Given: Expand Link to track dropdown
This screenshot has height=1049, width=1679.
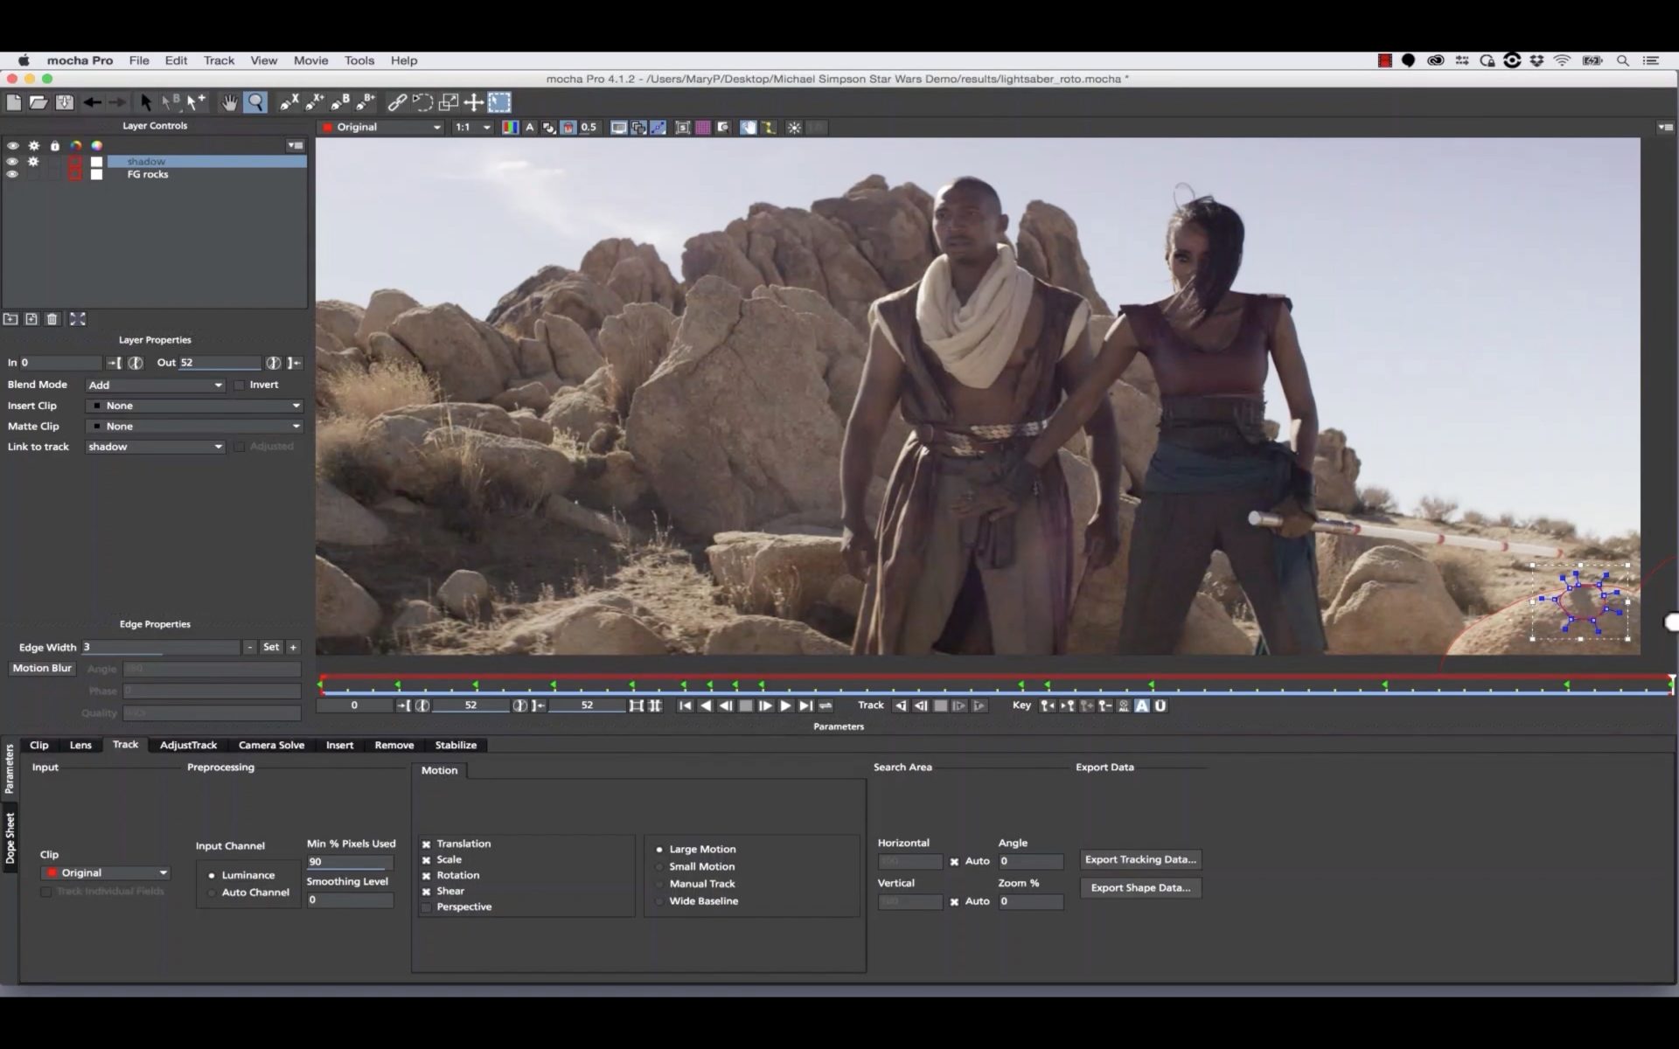Looking at the screenshot, I should (x=216, y=445).
